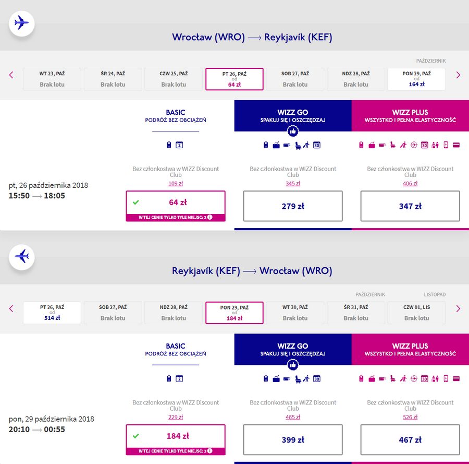Viewport: 469px width, 464px height.
Task: Open seats-left info icon on 184 zł fare
Action: 210,451
